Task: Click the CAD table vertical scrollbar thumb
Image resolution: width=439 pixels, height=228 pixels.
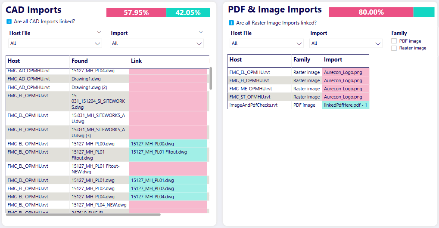Action: 211,78
